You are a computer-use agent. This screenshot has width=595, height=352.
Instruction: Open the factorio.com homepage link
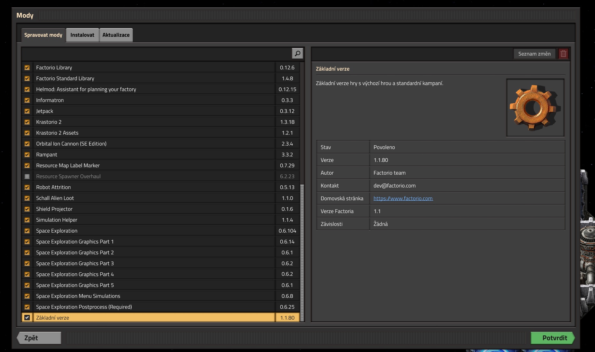click(x=403, y=198)
